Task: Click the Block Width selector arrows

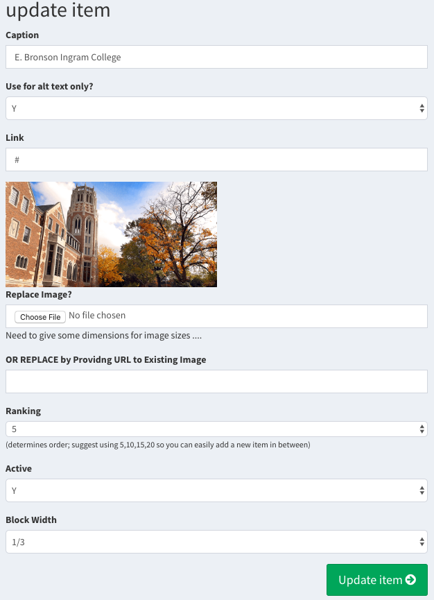Action: [422, 542]
